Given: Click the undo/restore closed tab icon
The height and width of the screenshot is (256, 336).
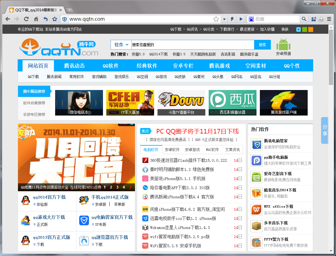Looking at the screenshot, I should point(45,19).
